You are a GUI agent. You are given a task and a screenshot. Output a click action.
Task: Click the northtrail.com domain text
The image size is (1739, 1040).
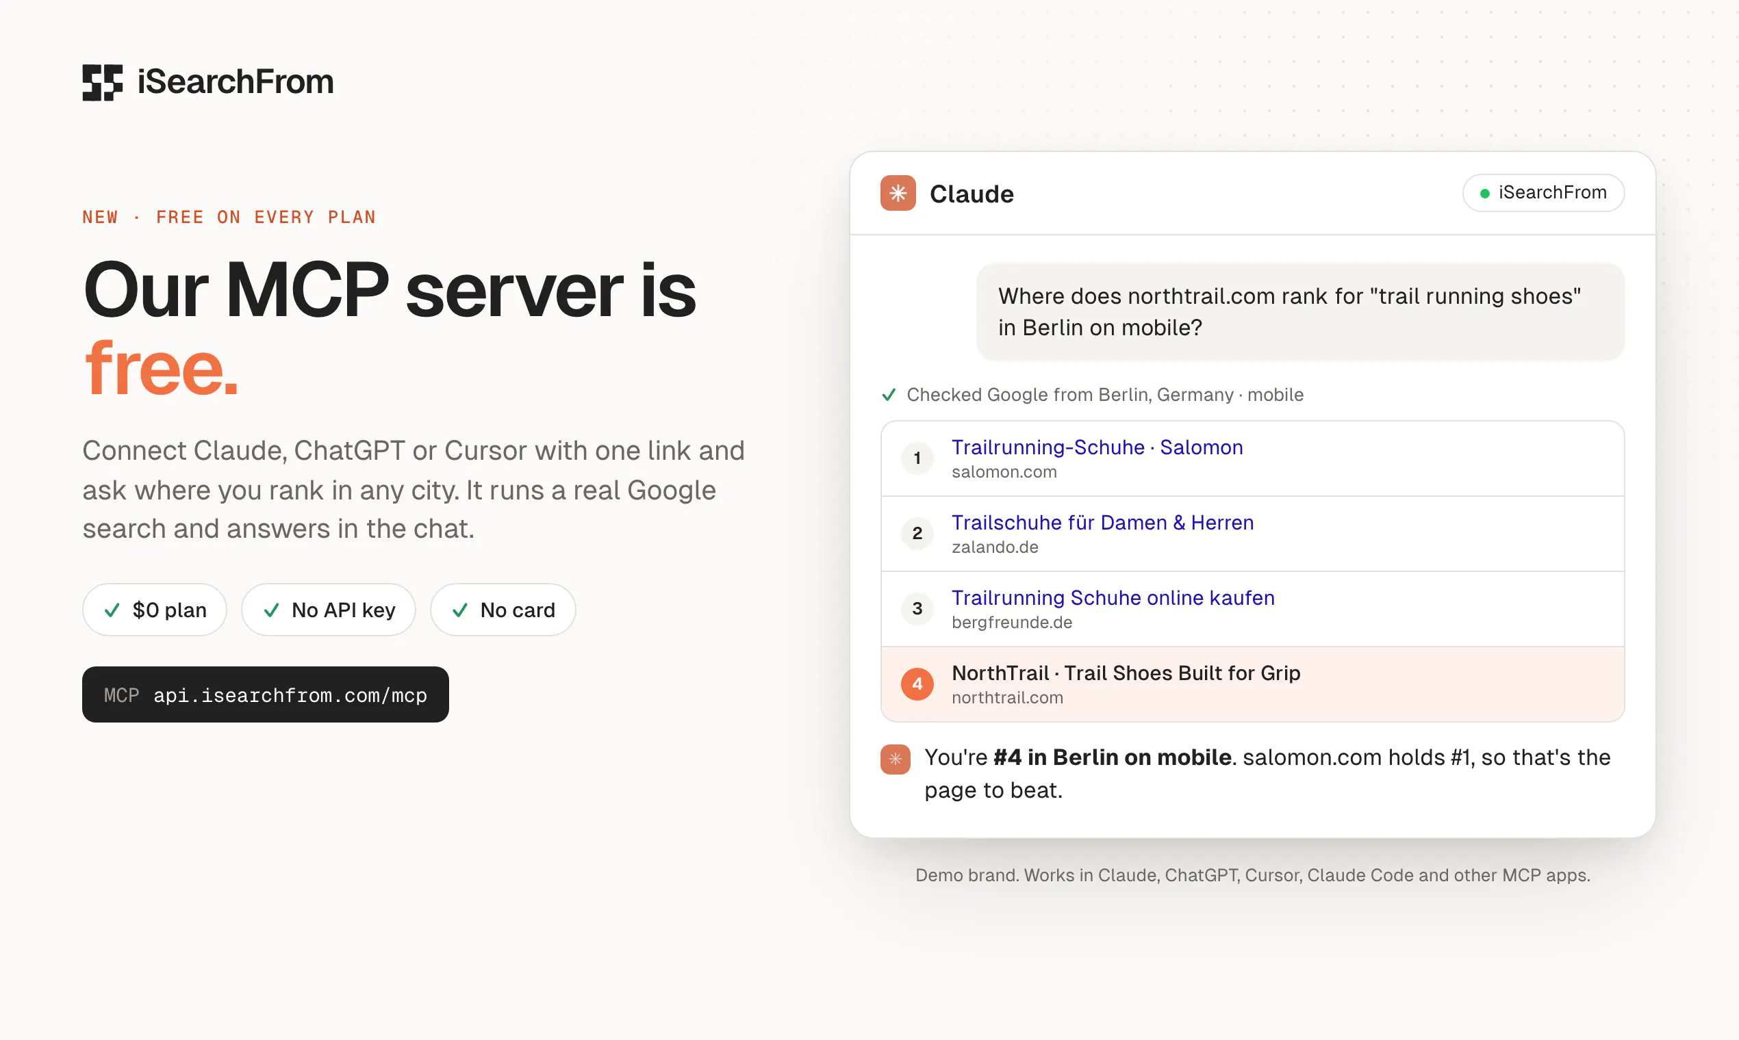[1007, 697]
